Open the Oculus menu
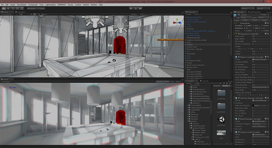The image size is (272, 148). point(70,5)
